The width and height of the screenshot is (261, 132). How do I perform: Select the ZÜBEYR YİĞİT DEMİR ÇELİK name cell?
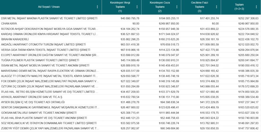pos(50,129)
